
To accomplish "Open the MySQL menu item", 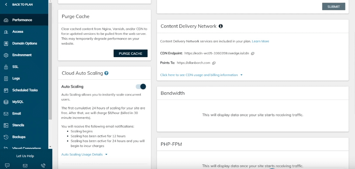I will coord(24,102).
